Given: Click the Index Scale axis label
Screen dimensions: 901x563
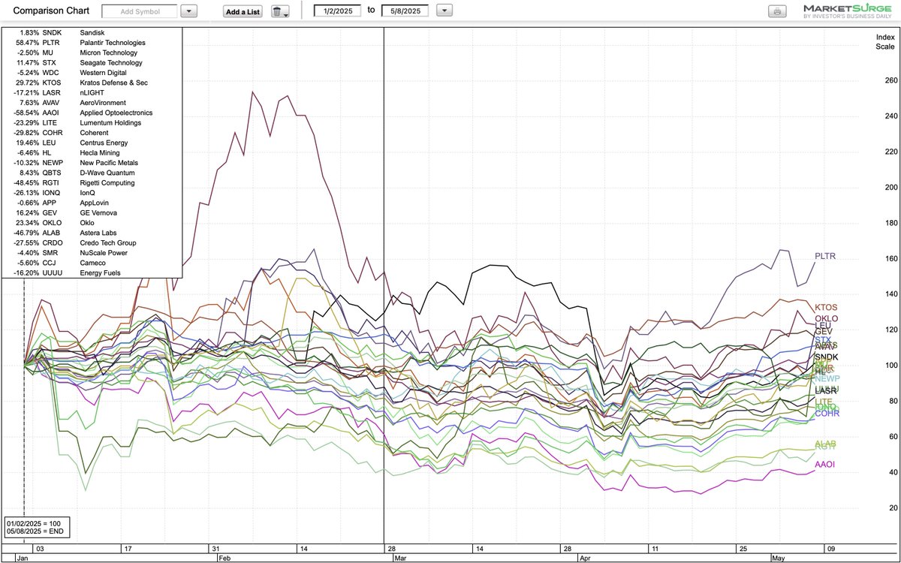Looking at the screenshot, I should [886, 41].
